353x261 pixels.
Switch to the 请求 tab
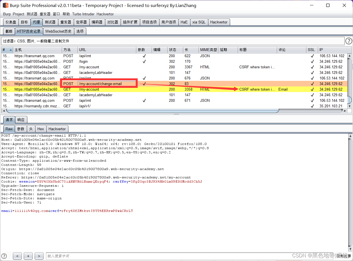tap(9, 120)
